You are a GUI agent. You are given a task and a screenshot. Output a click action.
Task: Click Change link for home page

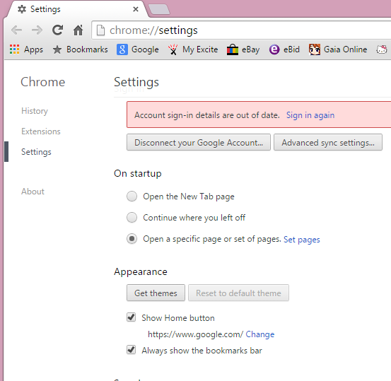pyautogui.click(x=259, y=334)
